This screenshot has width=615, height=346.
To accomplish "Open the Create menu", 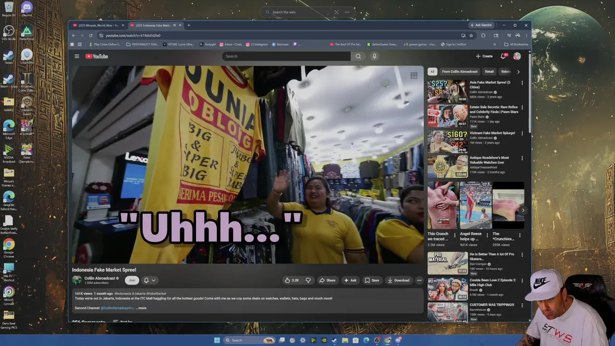I will (x=484, y=56).
